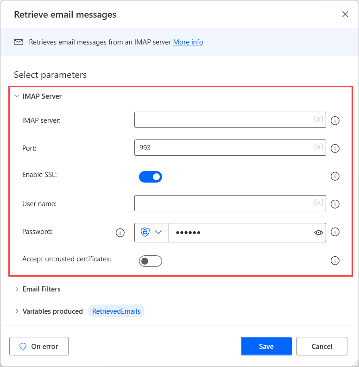The image size is (359, 367).
Task: Click the info icon next to Port field
Action: tap(335, 148)
